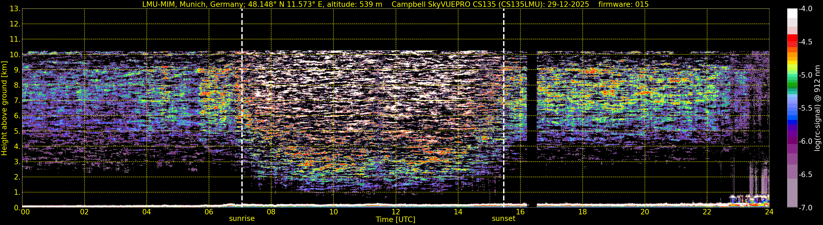The height and width of the screenshot is (225, 823).
Task: Click the sunset dashed vertical line
Action: click(x=504, y=108)
